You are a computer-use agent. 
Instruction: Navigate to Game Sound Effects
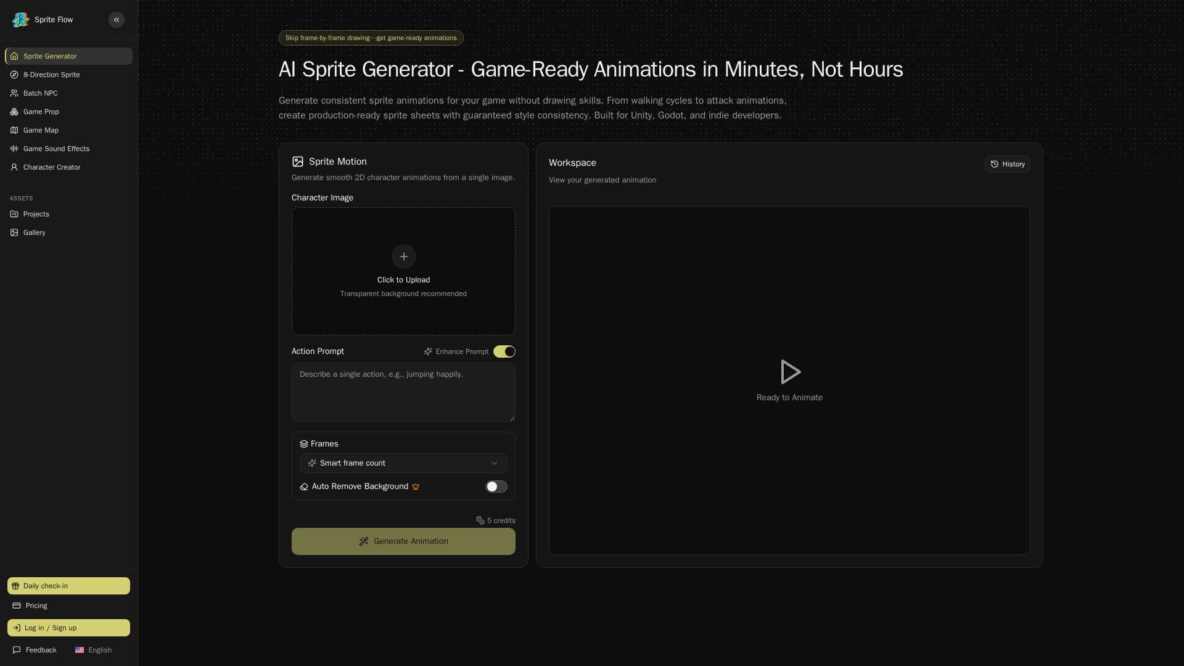coord(68,149)
